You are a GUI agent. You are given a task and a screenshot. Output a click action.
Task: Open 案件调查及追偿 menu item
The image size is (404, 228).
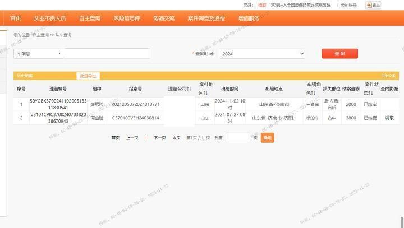click(206, 18)
